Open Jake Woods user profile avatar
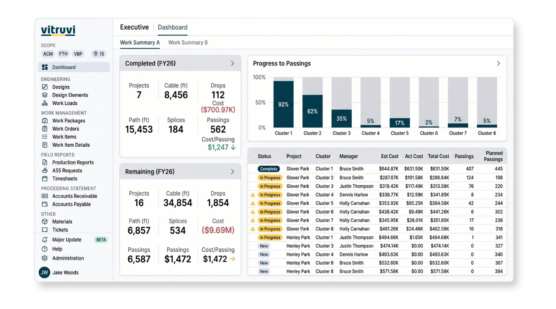556x309 pixels. click(44, 272)
